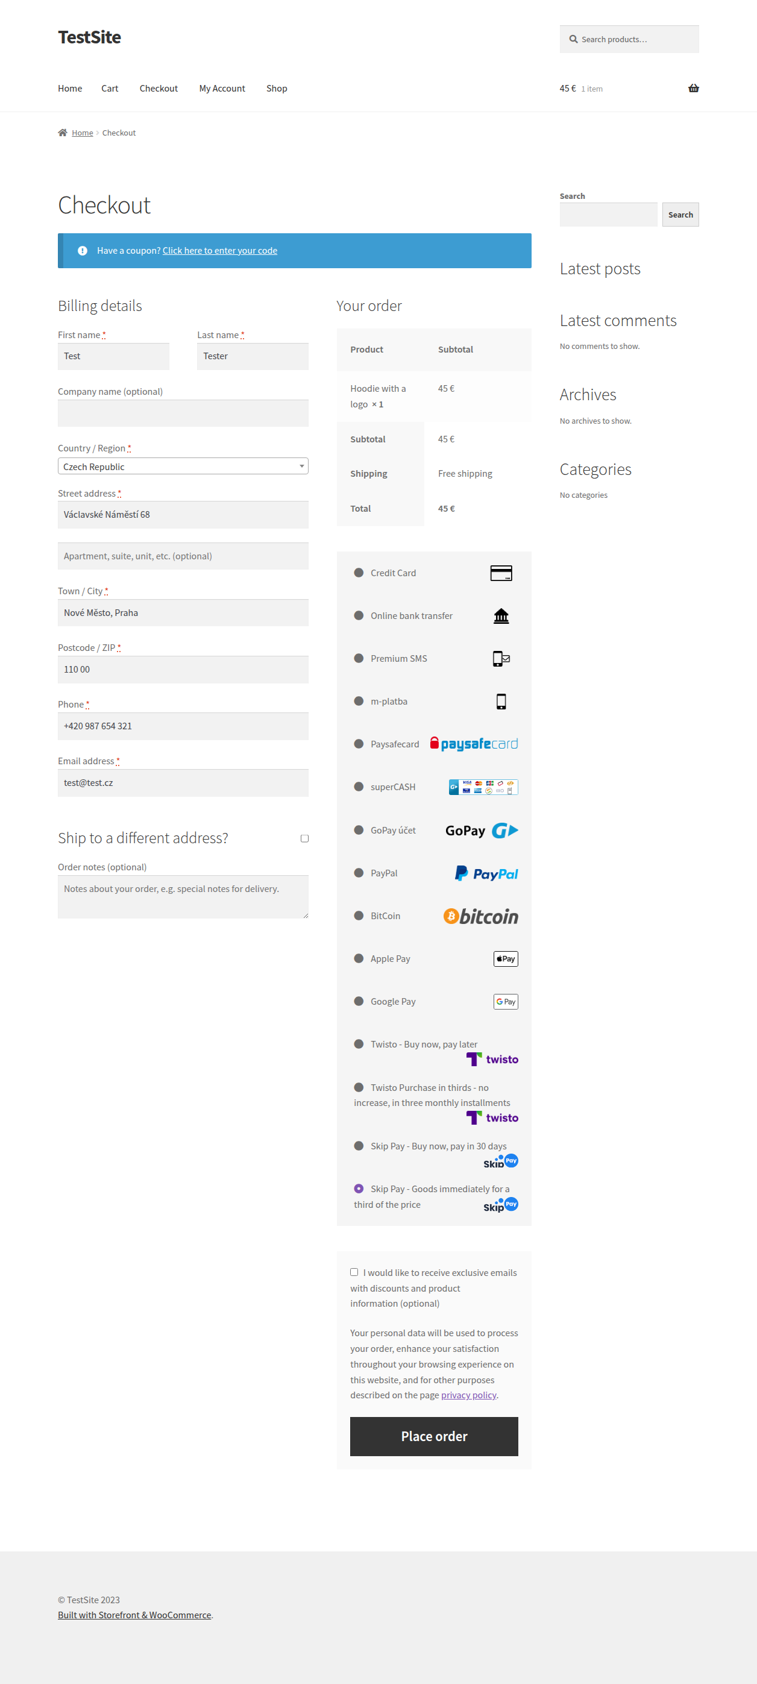Open the privacy policy link

pos(469,1395)
